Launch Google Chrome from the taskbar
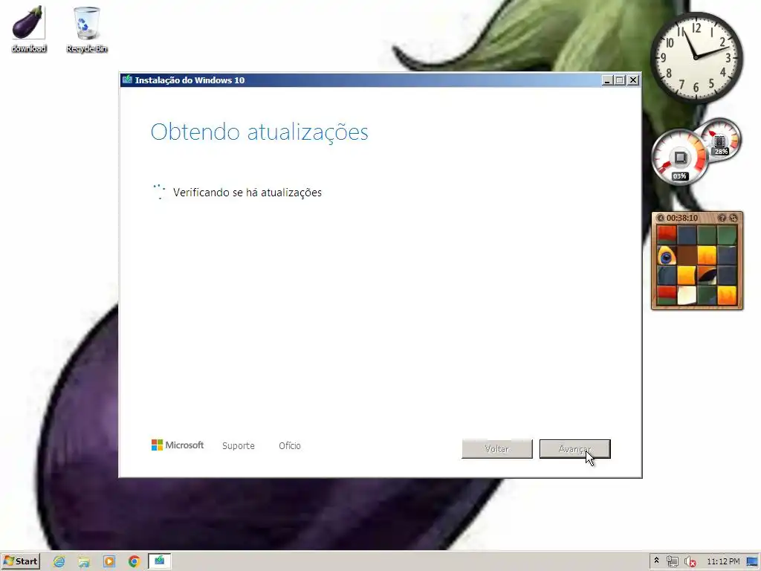This screenshot has width=761, height=571. pos(135,562)
